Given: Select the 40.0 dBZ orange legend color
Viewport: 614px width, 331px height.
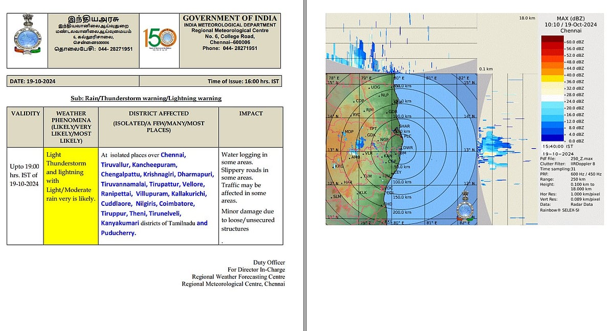Looking at the screenshot, I should pyautogui.click(x=552, y=72).
